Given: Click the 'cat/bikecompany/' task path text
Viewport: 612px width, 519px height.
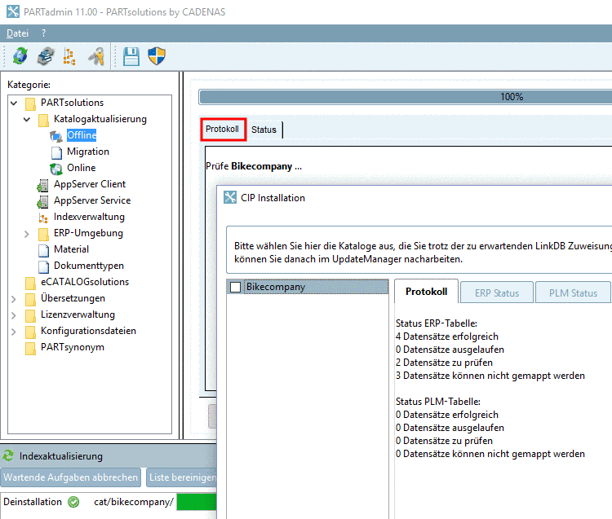Looking at the screenshot, I should [x=134, y=502].
